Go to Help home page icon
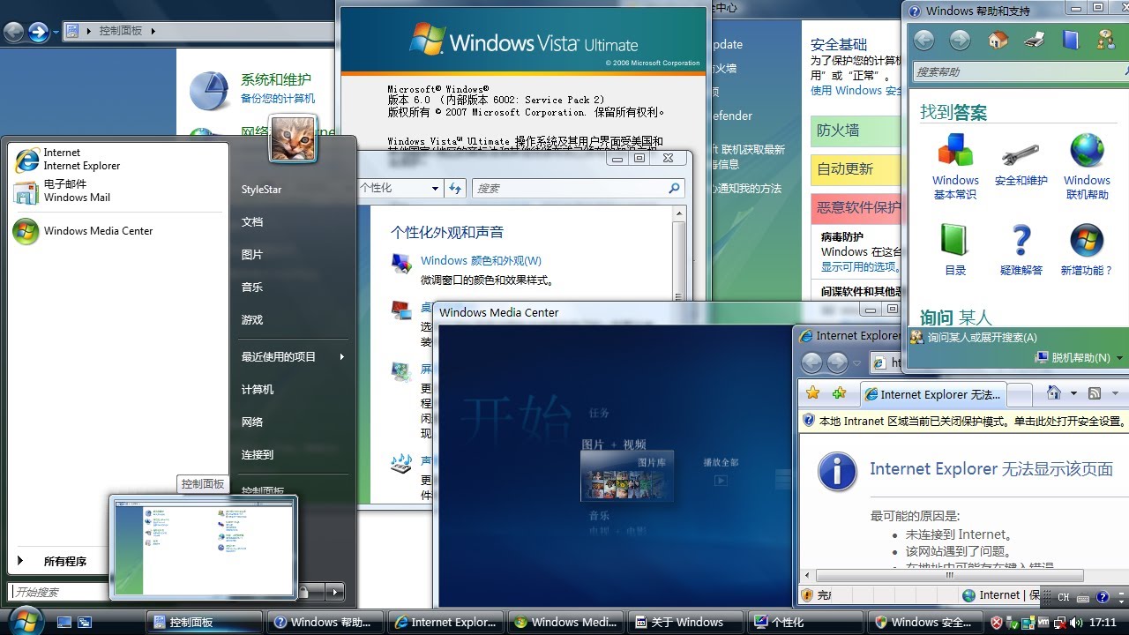 [998, 40]
